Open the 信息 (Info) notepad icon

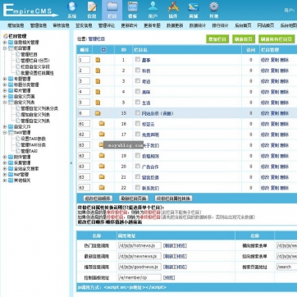[x=92, y=10]
